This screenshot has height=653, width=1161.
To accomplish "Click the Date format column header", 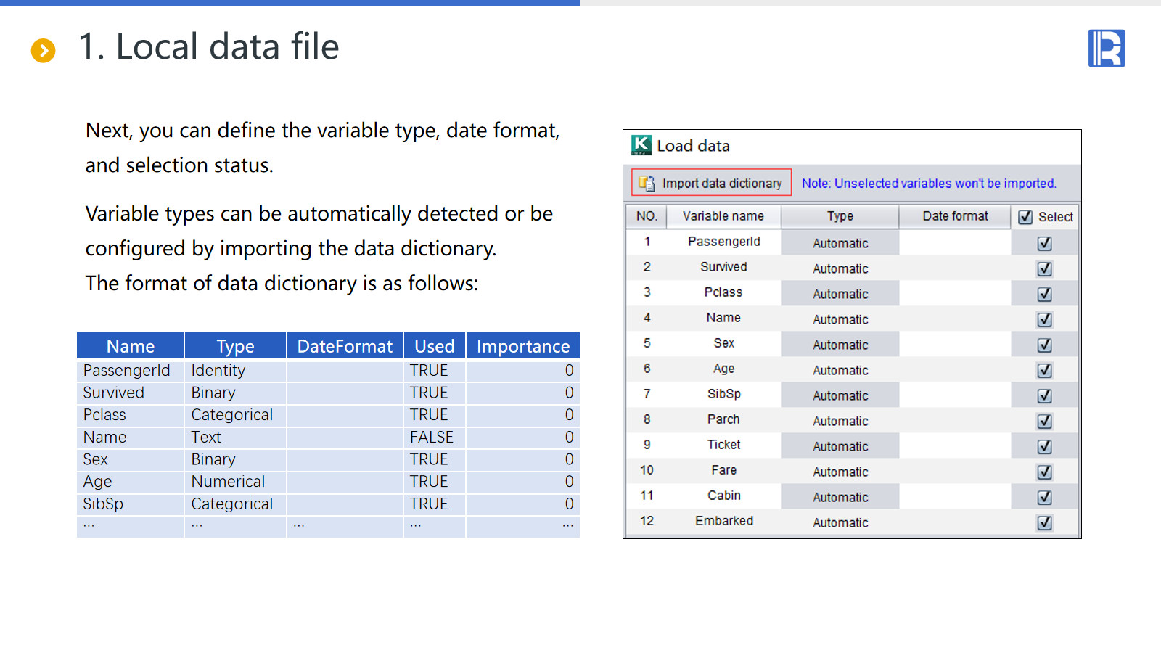I will [954, 216].
